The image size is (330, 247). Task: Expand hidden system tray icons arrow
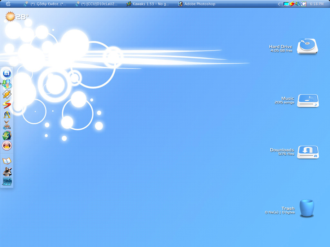point(279,4)
